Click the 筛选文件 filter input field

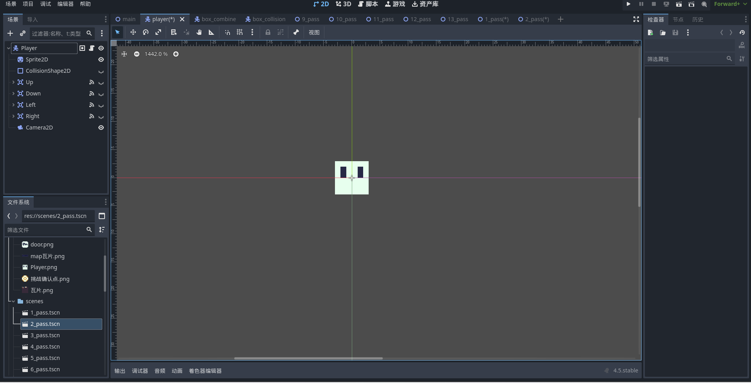45,230
